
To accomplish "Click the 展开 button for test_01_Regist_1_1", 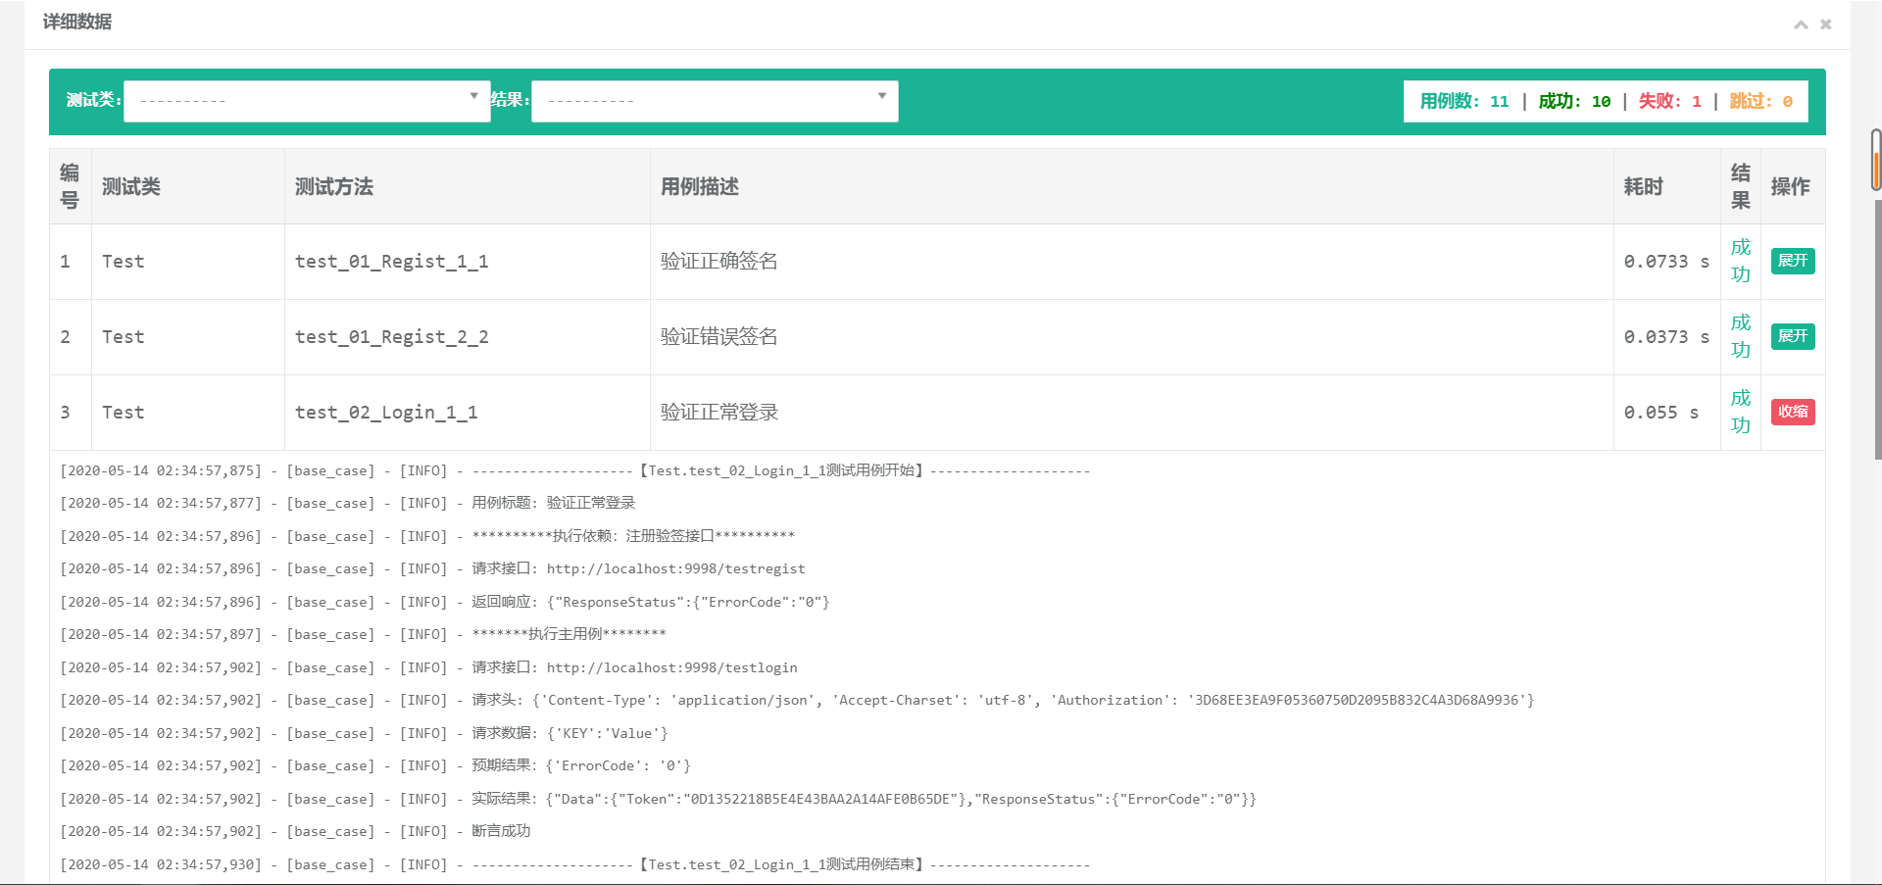I will coord(1793,262).
